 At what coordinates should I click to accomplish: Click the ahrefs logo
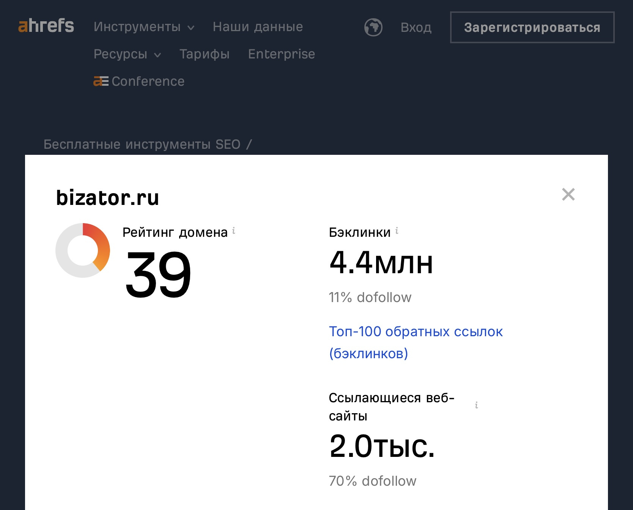[x=46, y=26]
